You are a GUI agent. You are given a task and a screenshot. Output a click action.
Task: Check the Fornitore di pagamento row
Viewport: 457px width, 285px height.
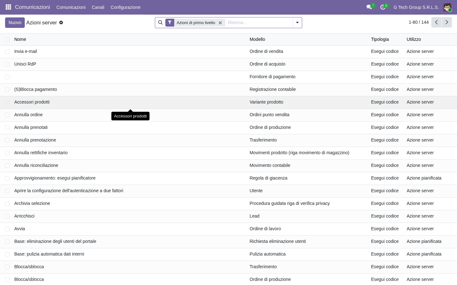(7, 77)
